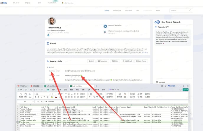Click the Advanced Navigation company logo in FlashRev
203x131 pixels.
click(x=105, y=26)
